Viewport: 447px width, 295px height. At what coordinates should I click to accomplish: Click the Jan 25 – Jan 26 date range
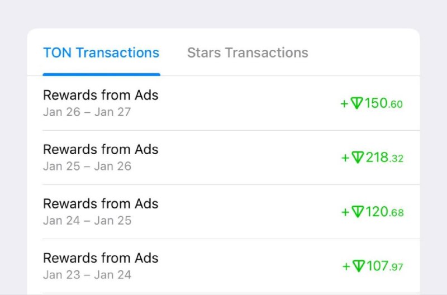click(x=87, y=166)
